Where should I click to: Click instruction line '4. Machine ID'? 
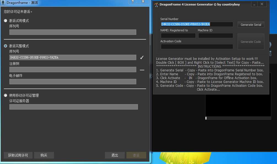click(x=210, y=82)
